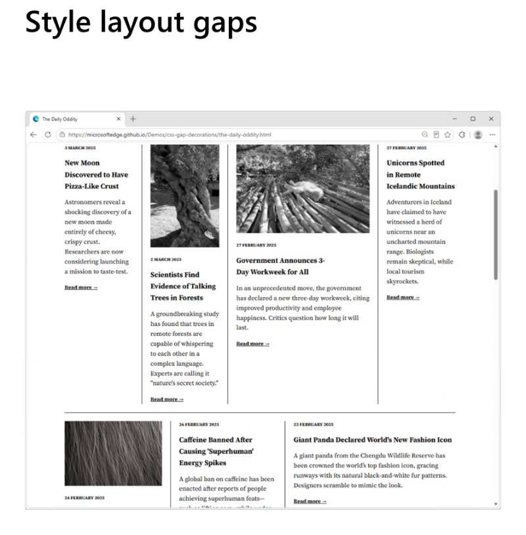Click paragraph starting A groundbreaking study has found
The width and height of the screenshot is (526, 535).
(x=185, y=348)
